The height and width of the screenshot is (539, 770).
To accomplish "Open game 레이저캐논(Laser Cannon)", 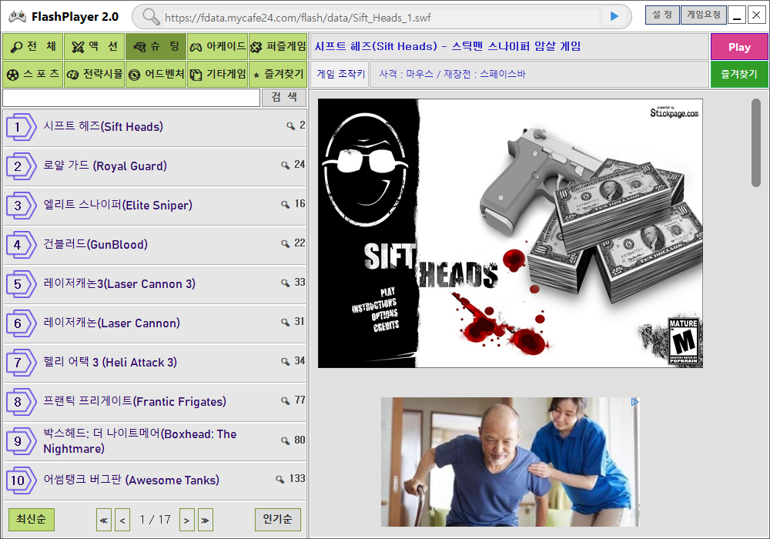I will pyautogui.click(x=155, y=323).
